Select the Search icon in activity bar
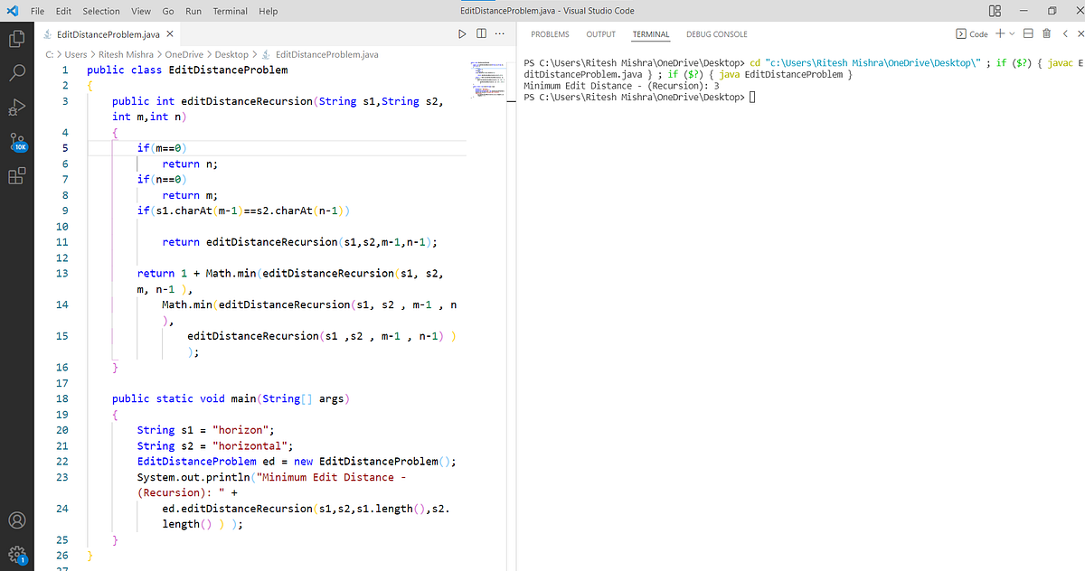Screen dimensions: 1085x571 [15, 73]
